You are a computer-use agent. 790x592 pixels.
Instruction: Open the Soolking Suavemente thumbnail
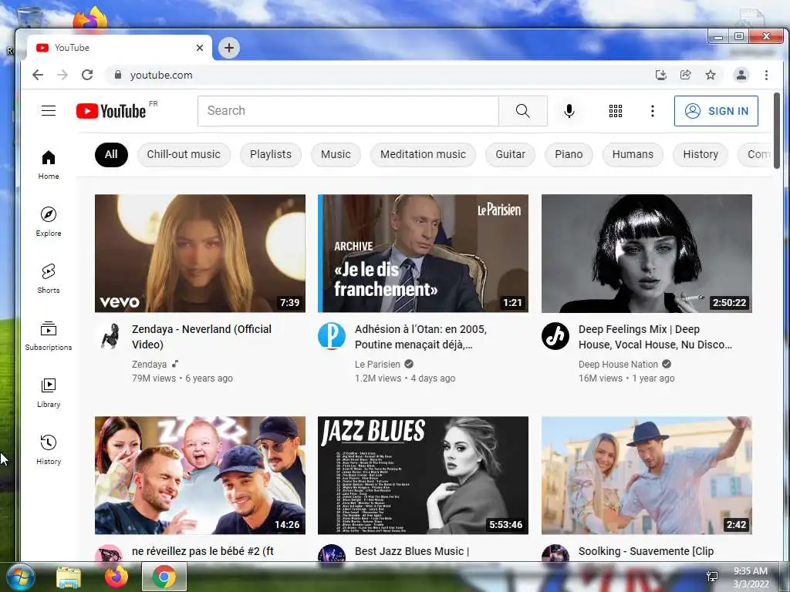[x=647, y=475]
